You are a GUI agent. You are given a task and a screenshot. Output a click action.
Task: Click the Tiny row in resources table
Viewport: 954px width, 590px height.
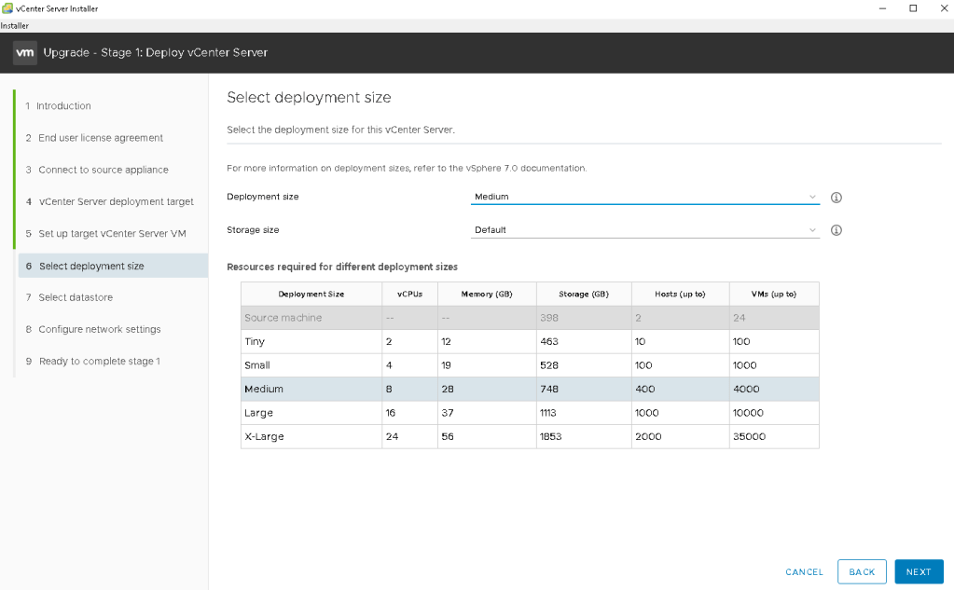(529, 341)
